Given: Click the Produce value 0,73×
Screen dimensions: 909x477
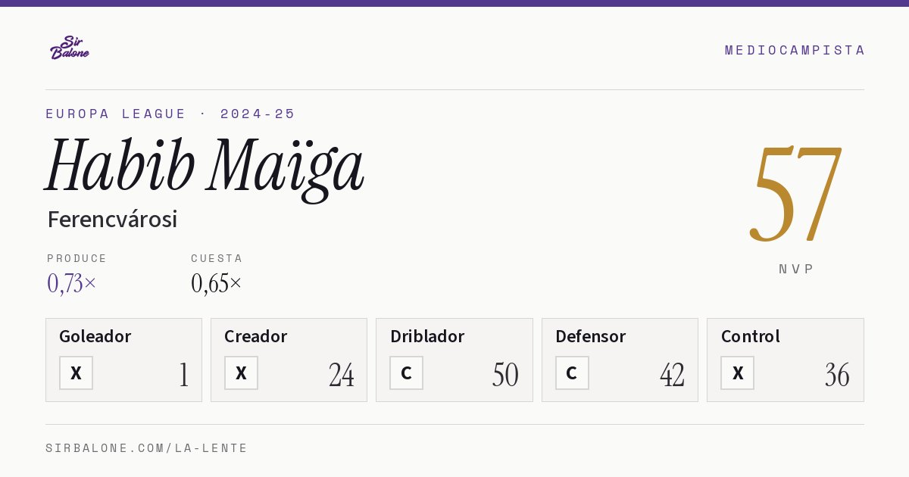Looking at the screenshot, I should coord(72,283).
